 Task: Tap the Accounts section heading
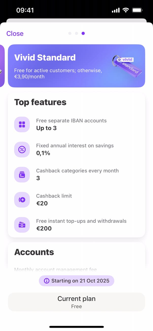[34, 252]
